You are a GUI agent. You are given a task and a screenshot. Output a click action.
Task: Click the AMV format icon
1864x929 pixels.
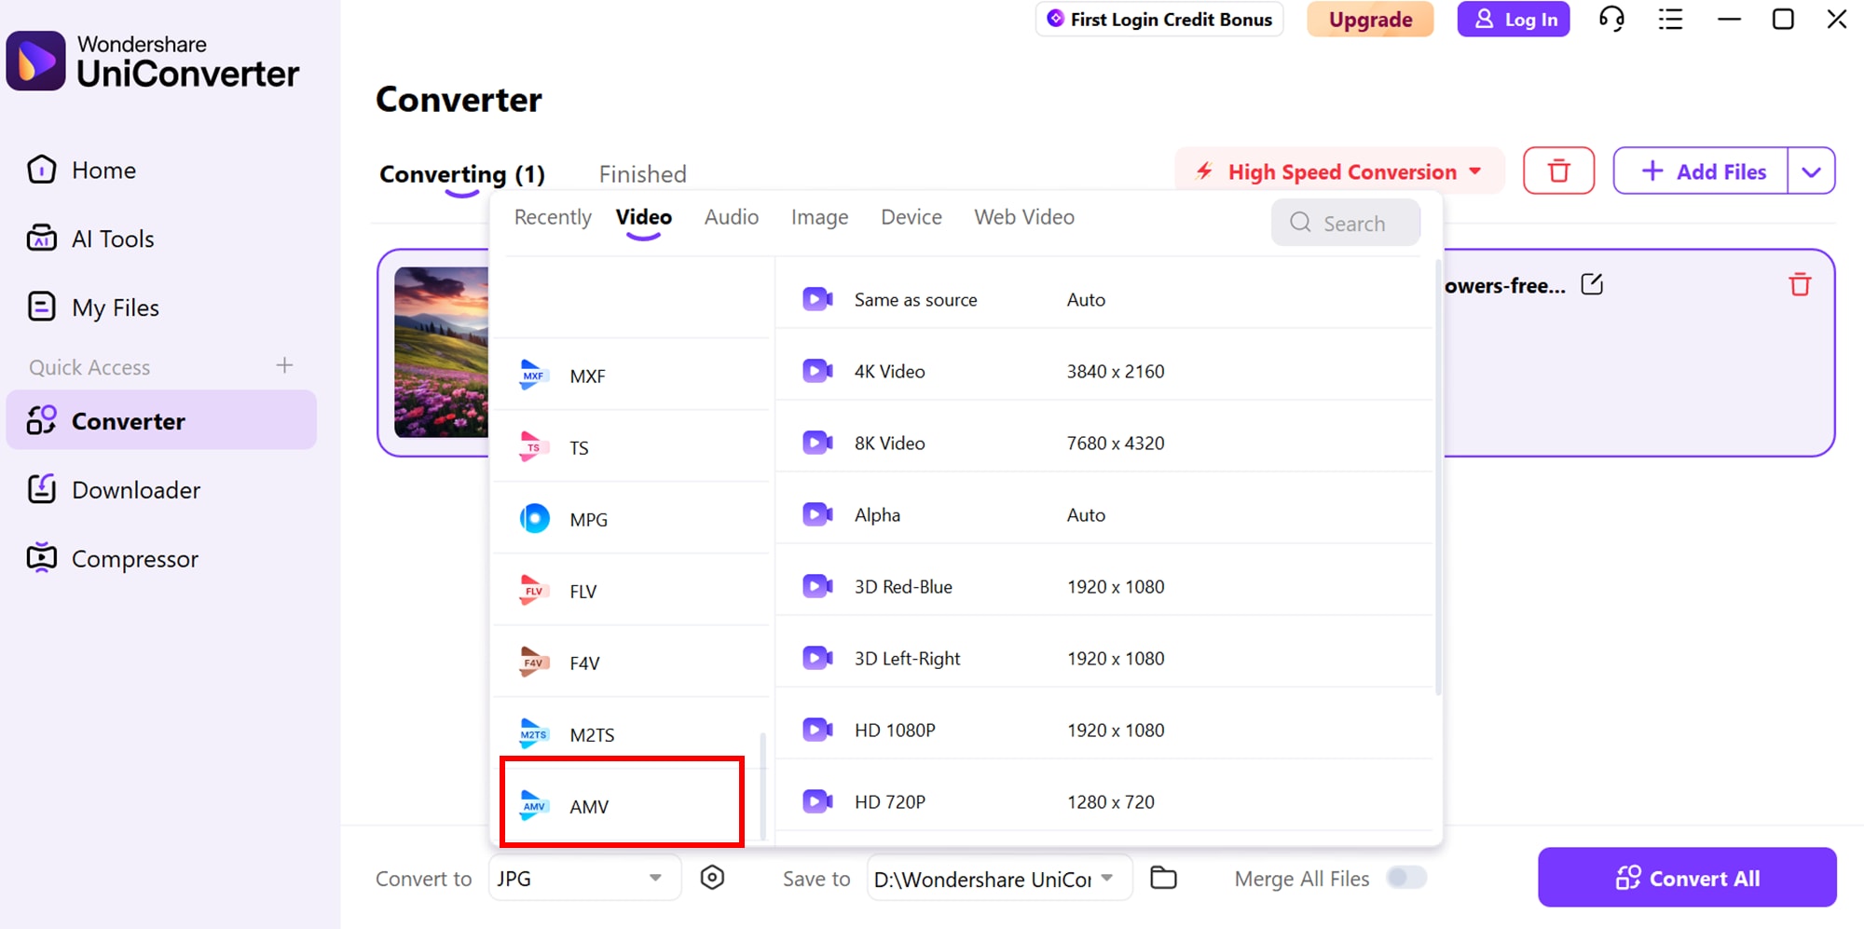point(534,806)
